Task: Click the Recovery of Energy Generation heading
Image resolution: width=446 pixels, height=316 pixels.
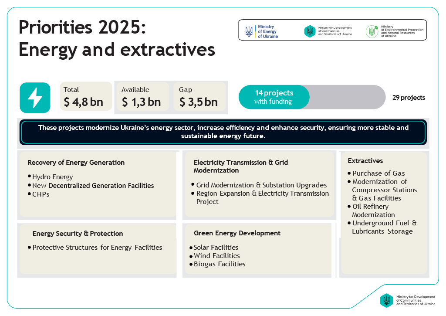Action: [x=76, y=163]
